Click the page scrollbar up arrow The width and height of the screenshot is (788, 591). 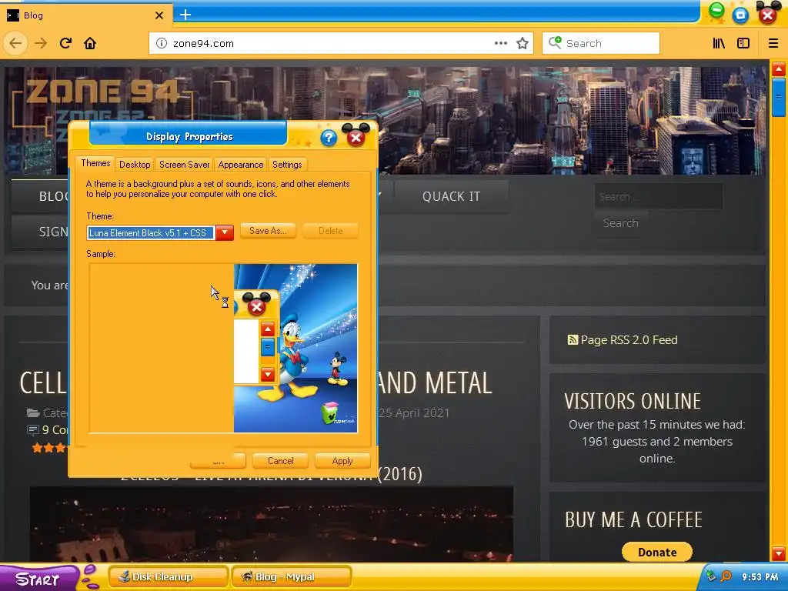779,68
